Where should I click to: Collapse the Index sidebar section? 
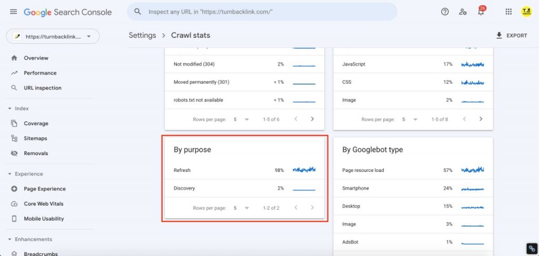click(x=9, y=108)
